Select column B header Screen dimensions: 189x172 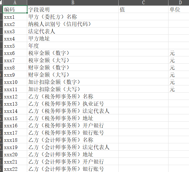(x=73, y=2)
